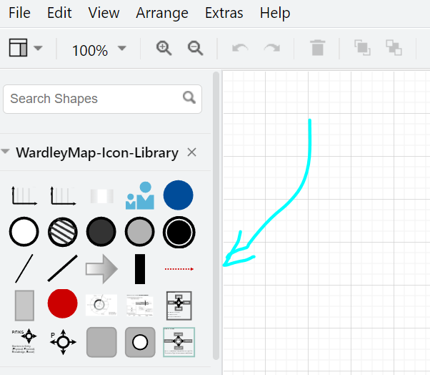Open the Extras menu

tap(224, 13)
